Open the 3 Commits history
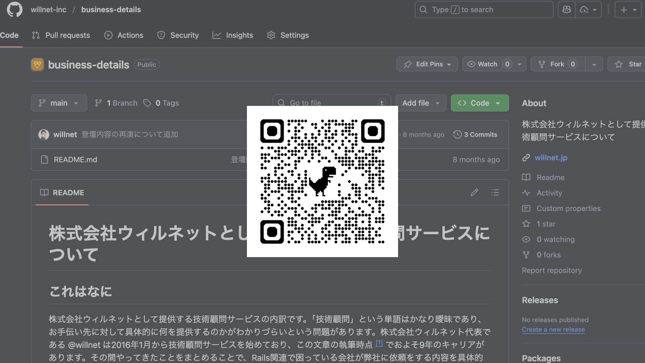Image resolution: width=645 pixels, height=363 pixels. point(475,134)
